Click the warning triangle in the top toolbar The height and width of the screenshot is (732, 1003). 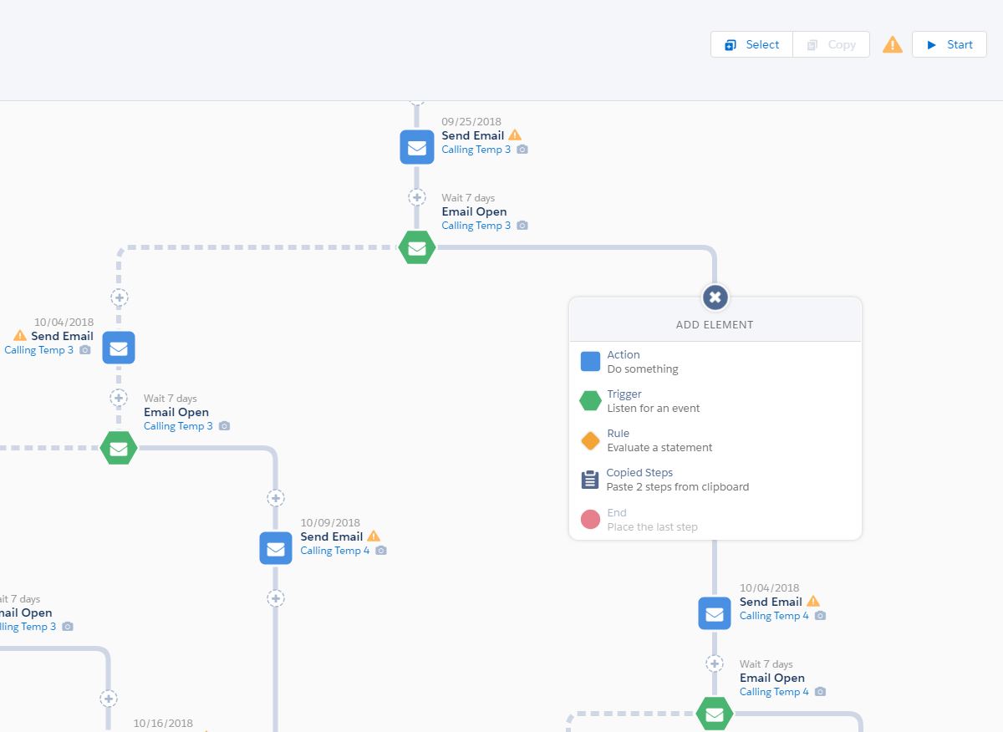click(x=892, y=44)
